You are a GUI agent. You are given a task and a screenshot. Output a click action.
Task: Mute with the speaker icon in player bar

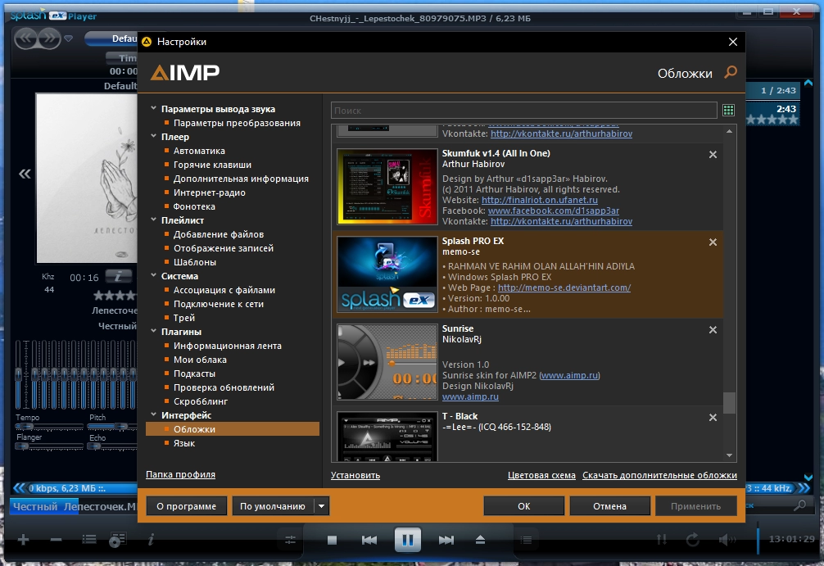pos(727,539)
